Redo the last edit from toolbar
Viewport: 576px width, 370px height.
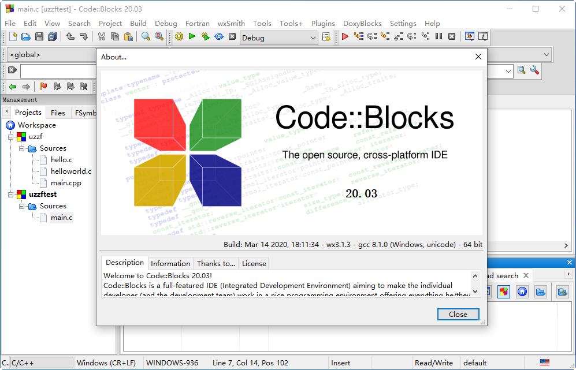(83, 36)
